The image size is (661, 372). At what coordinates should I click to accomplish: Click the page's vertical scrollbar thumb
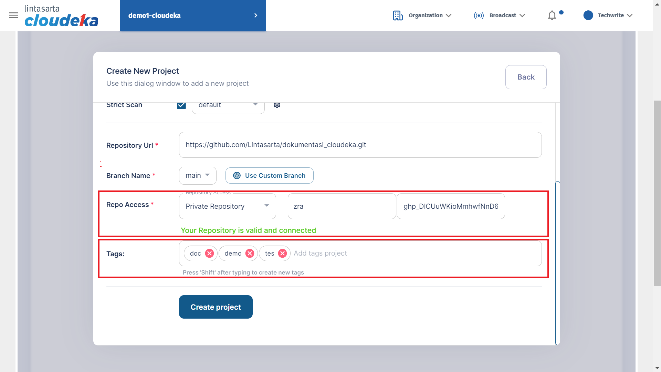point(657,193)
